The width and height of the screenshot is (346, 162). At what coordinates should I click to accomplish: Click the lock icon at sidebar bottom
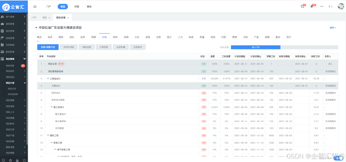click(17, 160)
